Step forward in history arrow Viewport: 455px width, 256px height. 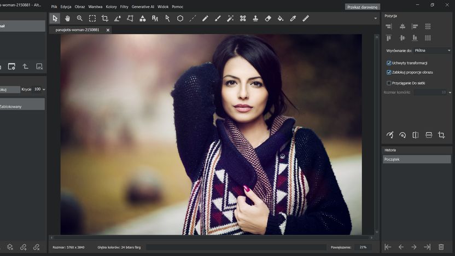point(414,247)
